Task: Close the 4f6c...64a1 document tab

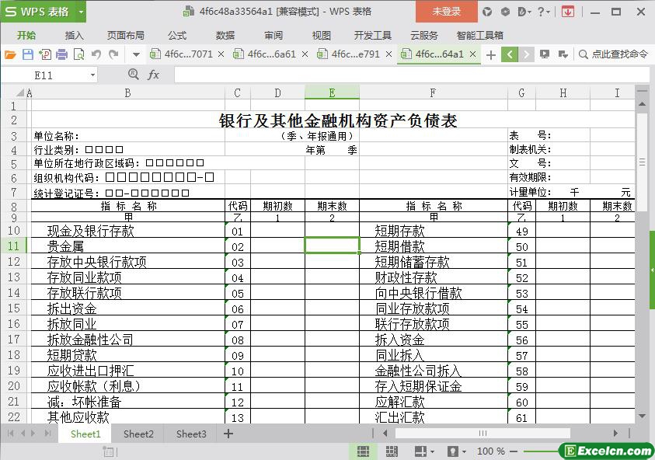Action: pyautogui.click(x=473, y=54)
